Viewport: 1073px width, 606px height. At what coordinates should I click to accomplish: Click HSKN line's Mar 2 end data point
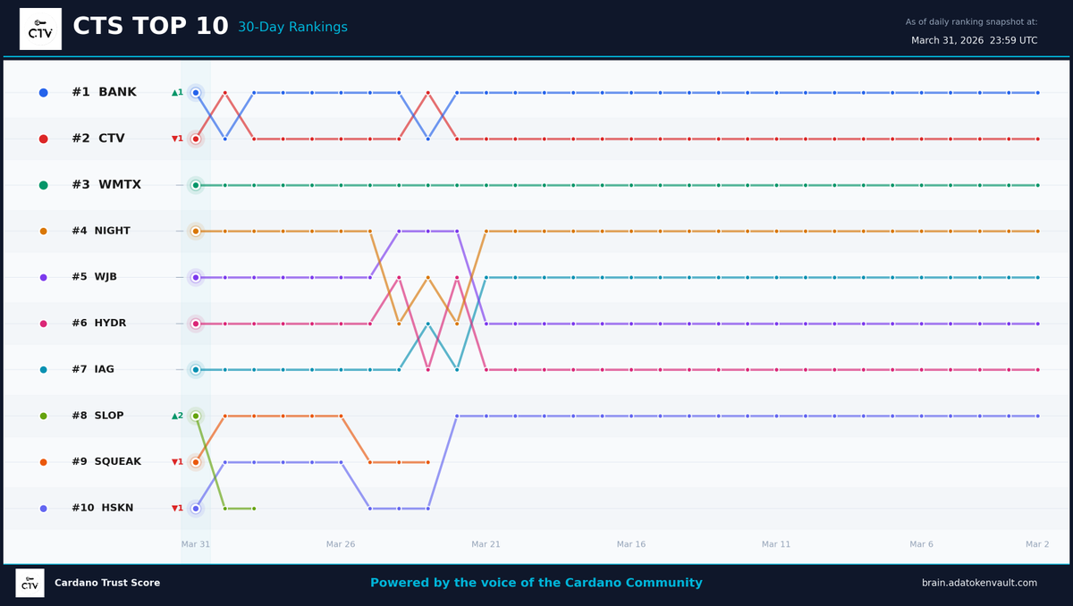tap(1037, 416)
